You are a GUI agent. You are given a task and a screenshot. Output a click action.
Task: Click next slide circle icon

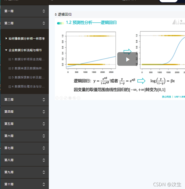tap(61, 98)
